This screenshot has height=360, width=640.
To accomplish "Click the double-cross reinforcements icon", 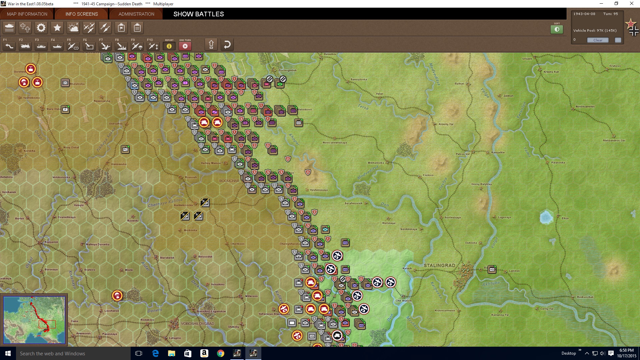I will click(25, 28).
